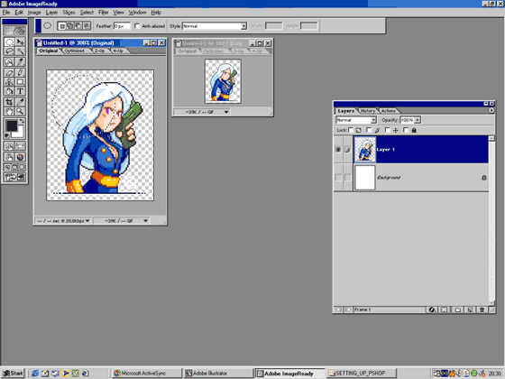Click the foreground color swatch
The height and width of the screenshot is (379, 505).
(11, 125)
